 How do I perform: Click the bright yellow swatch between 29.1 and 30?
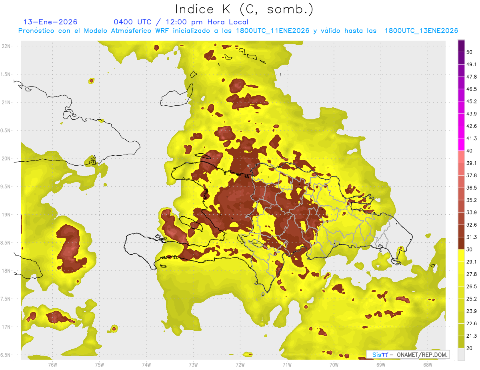pos(461,255)
